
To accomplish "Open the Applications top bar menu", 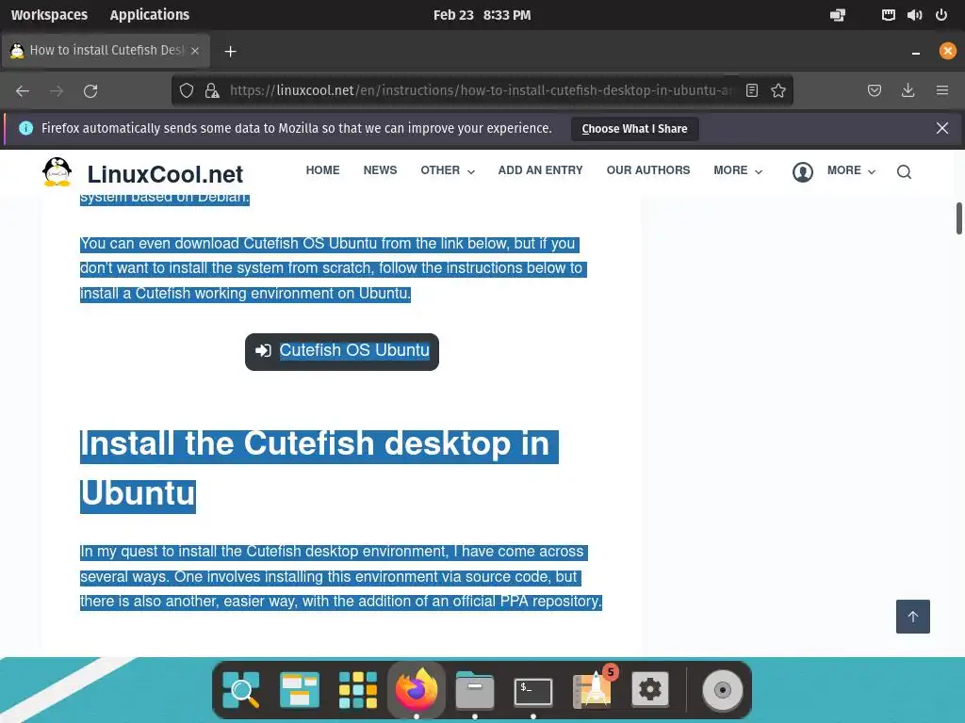I will [150, 15].
